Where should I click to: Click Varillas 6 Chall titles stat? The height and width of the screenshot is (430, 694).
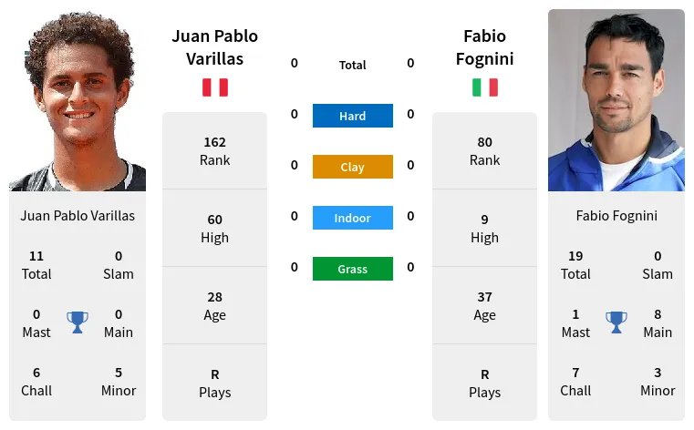[x=36, y=382]
